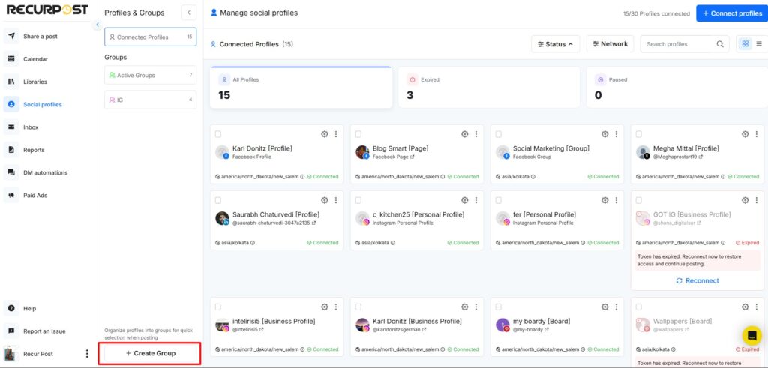Switch to grid view layout

(x=745, y=44)
